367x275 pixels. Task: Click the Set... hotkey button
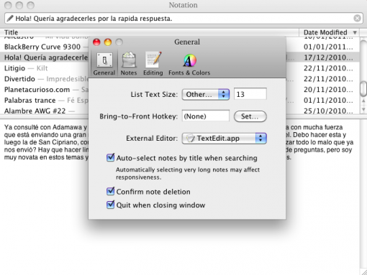point(250,116)
